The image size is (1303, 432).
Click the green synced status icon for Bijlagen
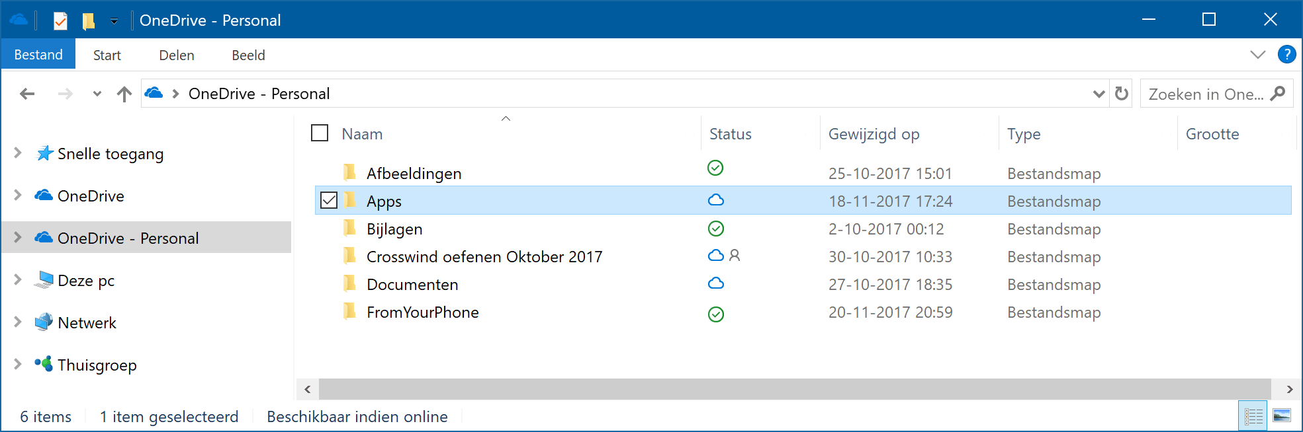[715, 229]
